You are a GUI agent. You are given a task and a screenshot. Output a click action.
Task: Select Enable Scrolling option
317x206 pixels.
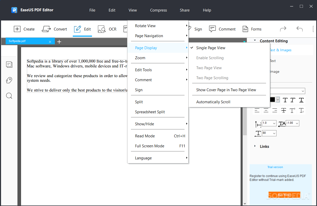coord(229,58)
